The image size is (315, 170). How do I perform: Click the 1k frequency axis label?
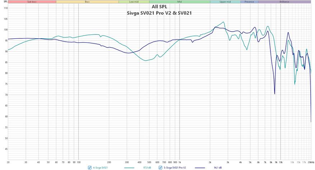tap(180, 162)
